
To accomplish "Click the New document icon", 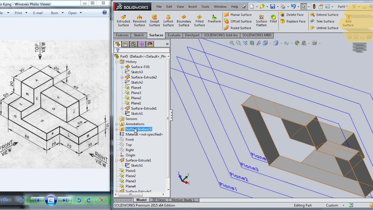I will point(252,6).
